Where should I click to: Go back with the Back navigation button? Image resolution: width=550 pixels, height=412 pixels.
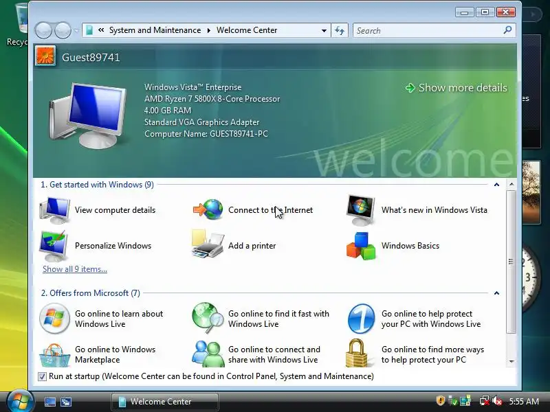coord(43,30)
